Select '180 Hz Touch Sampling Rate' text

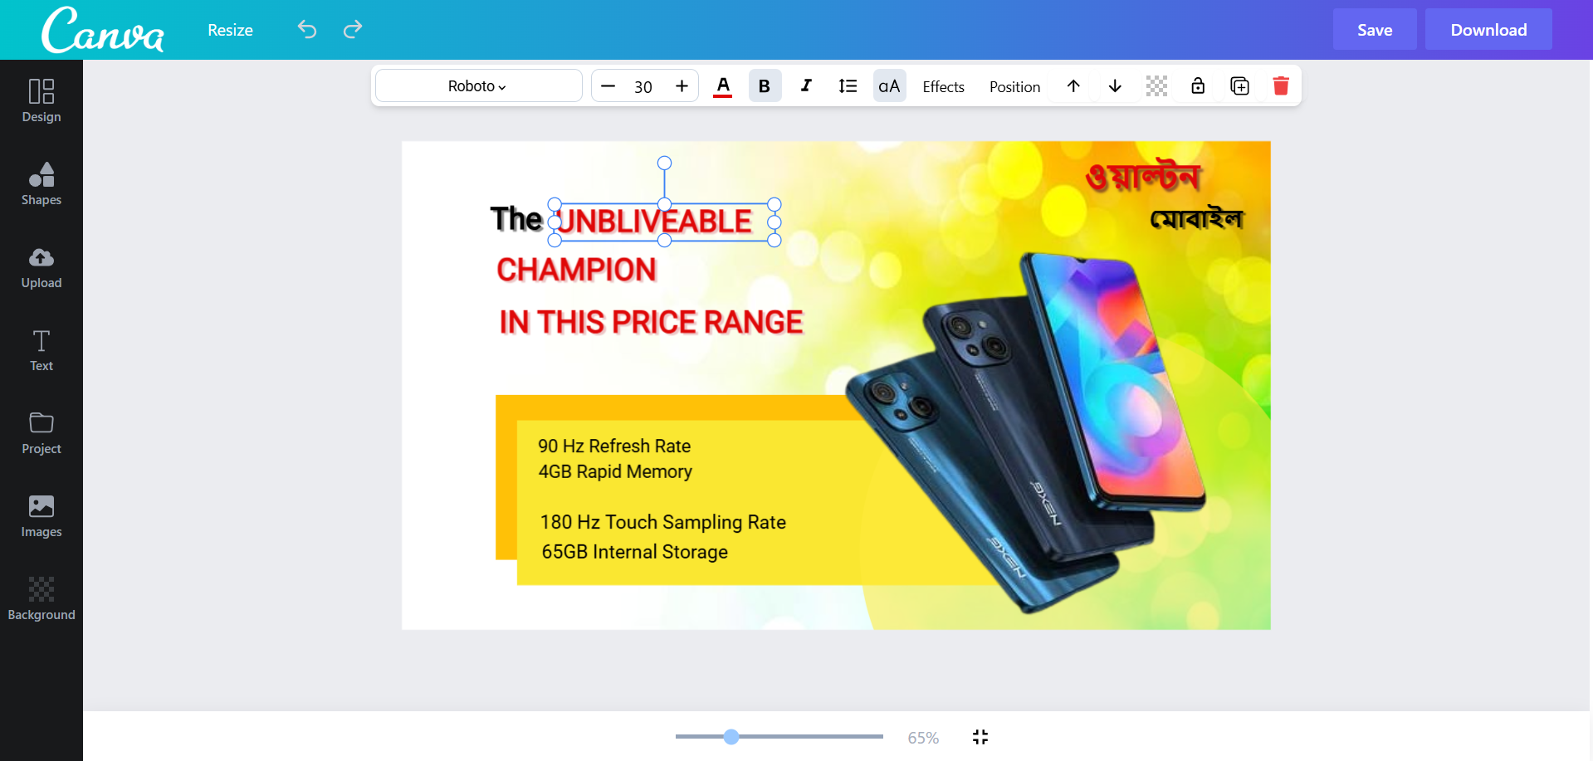(663, 522)
